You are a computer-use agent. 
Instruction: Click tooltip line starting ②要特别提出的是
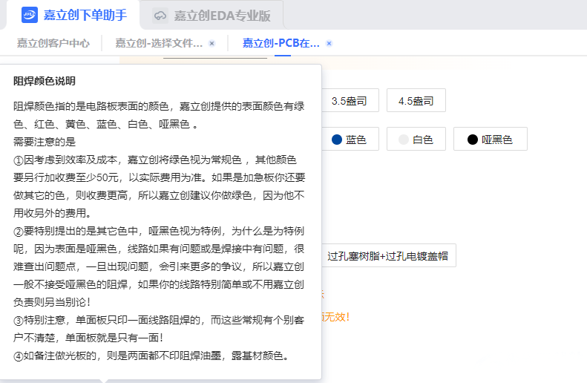[x=159, y=231]
